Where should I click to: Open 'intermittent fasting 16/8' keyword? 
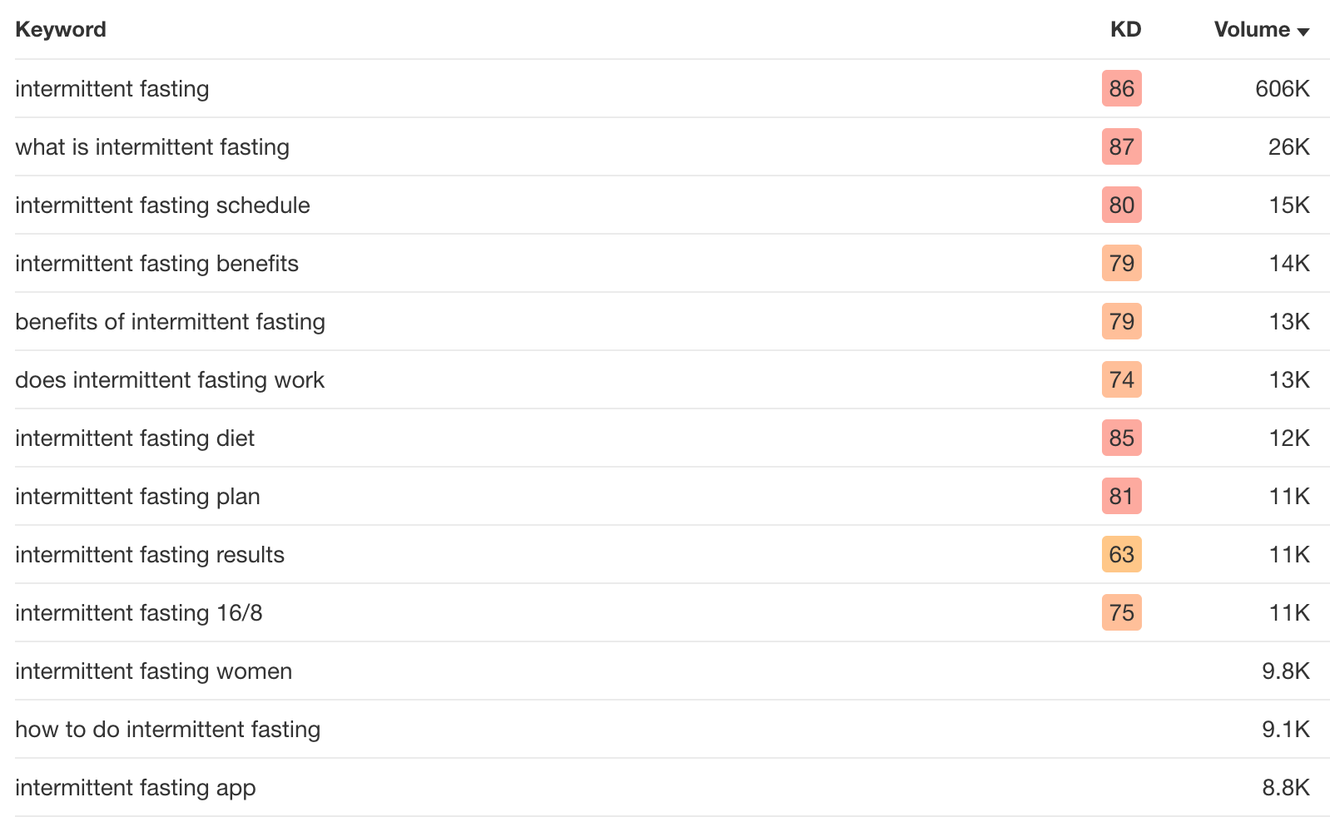coord(139,613)
